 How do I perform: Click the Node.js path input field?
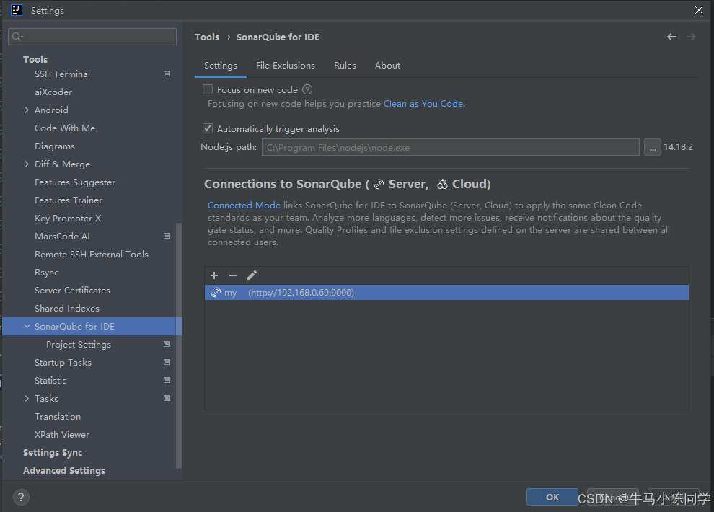pyautogui.click(x=450, y=147)
